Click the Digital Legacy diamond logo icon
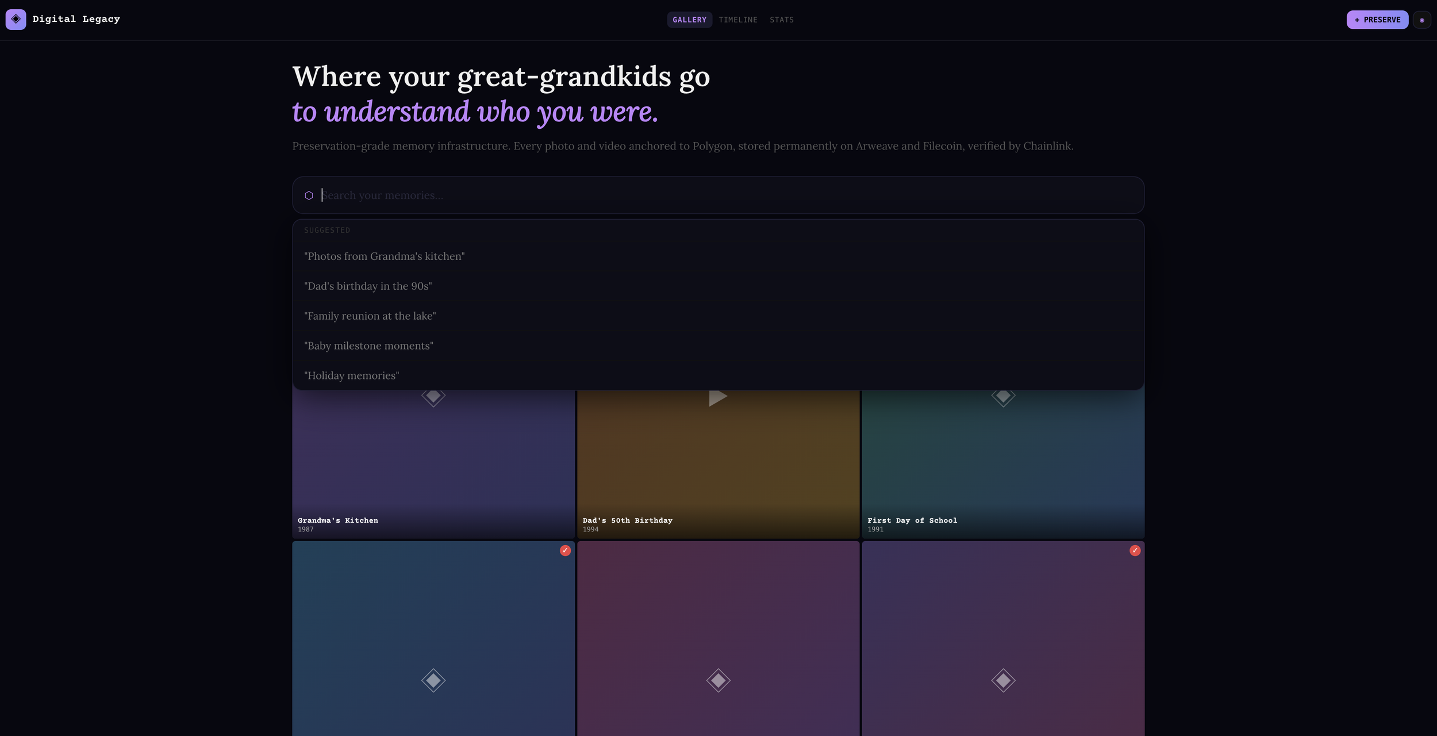Image resolution: width=1437 pixels, height=736 pixels. point(16,19)
